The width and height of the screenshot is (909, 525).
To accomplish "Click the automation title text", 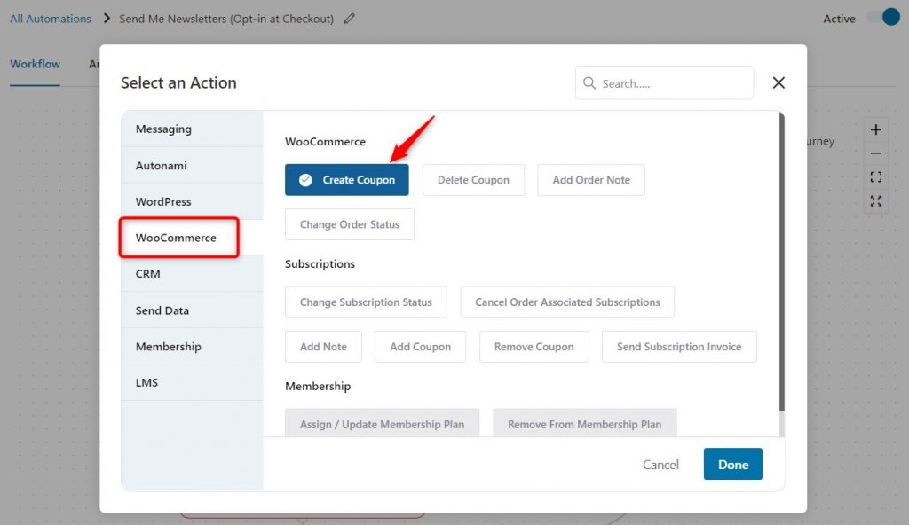I will click(x=226, y=19).
